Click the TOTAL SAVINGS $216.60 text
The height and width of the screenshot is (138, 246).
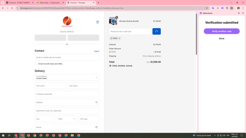click(x=122, y=66)
